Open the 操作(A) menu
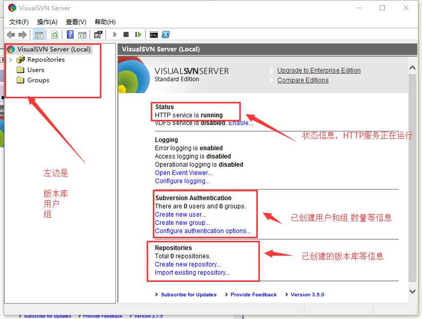 [47, 22]
